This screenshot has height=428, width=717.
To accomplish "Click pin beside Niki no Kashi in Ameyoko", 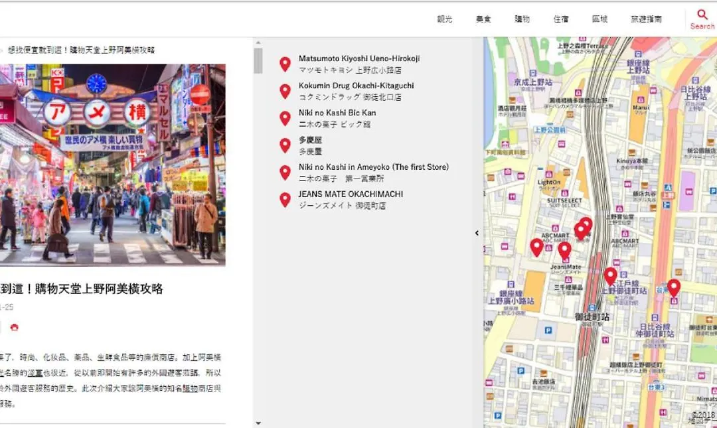I will 285,173.
